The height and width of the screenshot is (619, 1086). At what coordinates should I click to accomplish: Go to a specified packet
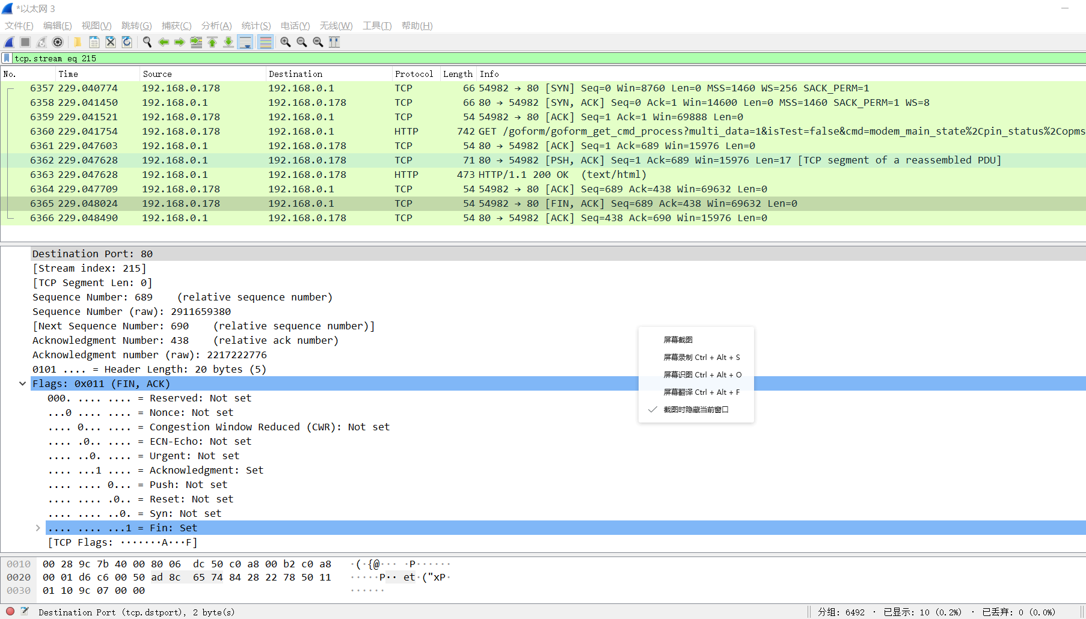pyautogui.click(x=196, y=42)
